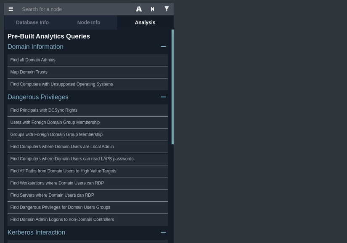Run Find Servers where Domain Users can RDP
This screenshot has width=347, height=243.
click(x=87, y=195)
